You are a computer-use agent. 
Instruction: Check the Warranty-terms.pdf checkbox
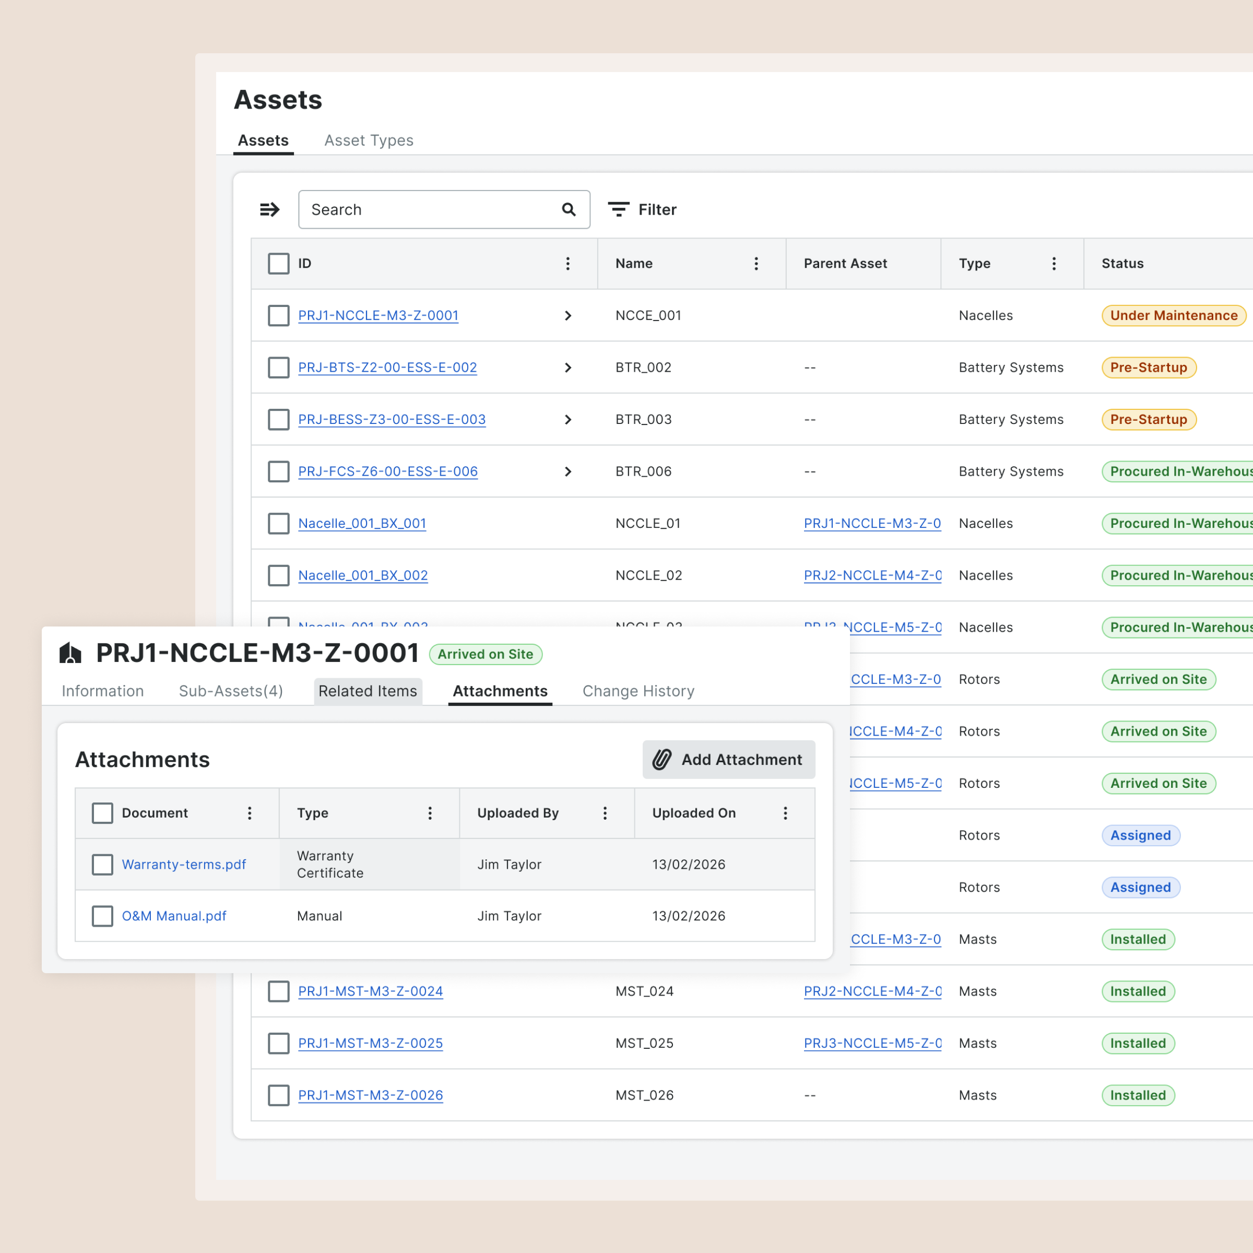coord(102,865)
